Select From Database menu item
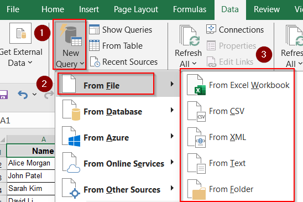Image resolution: width=303 pixels, height=202 pixels. pos(118,111)
